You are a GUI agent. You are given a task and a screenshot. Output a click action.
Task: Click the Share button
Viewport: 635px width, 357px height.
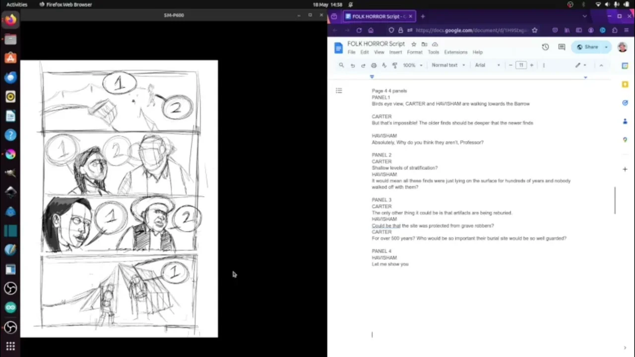(x=587, y=47)
